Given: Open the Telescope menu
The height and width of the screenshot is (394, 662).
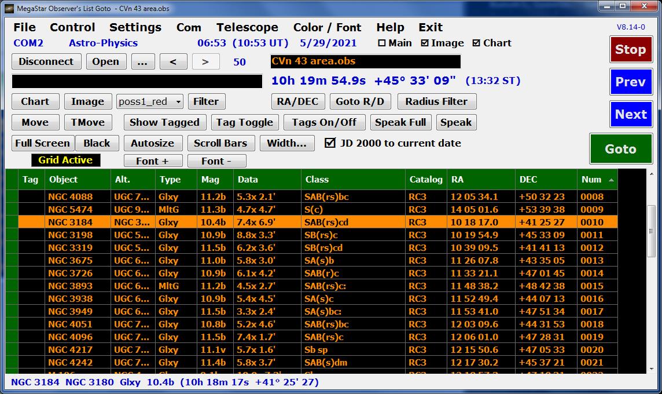Looking at the screenshot, I should [247, 28].
